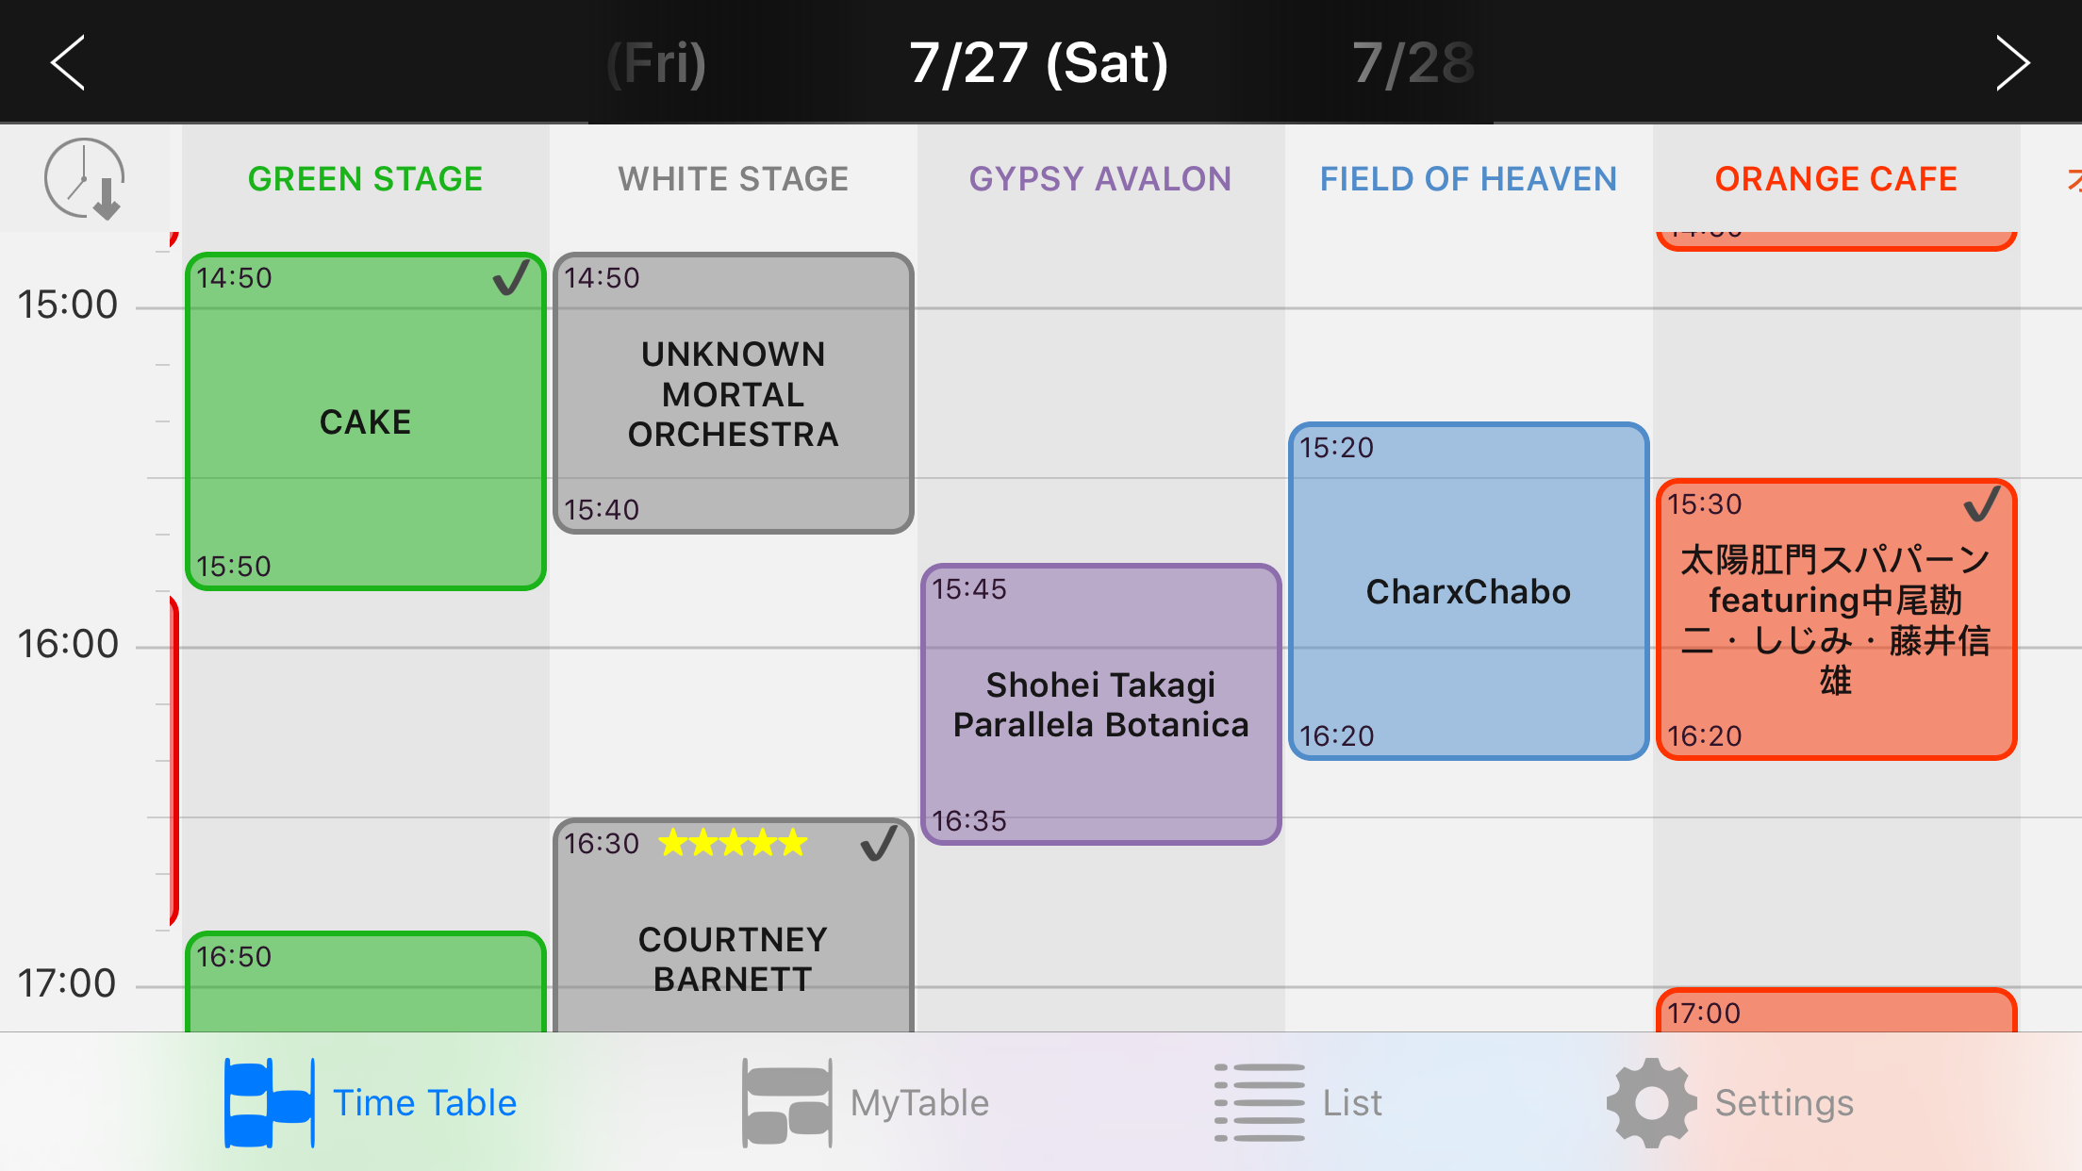
Task: Go to next day with right arrow
Action: pyautogui.click(x=2012, y=62)
